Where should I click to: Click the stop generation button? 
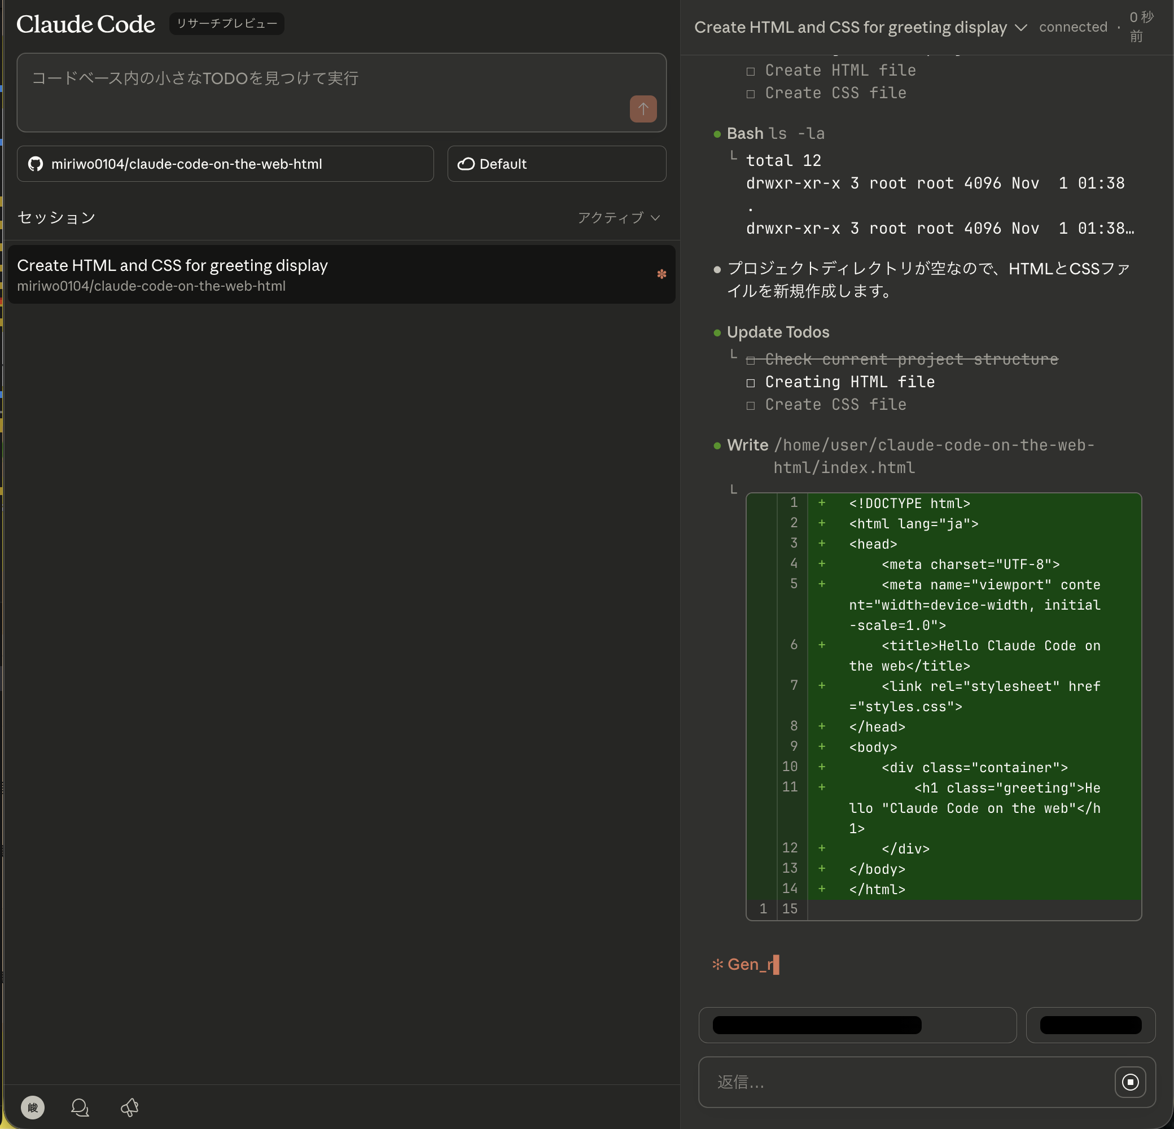pos(1129,1082)
